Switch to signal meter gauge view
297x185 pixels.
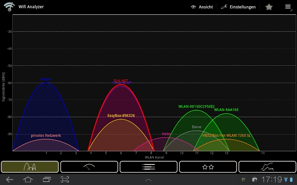[89, 166]
